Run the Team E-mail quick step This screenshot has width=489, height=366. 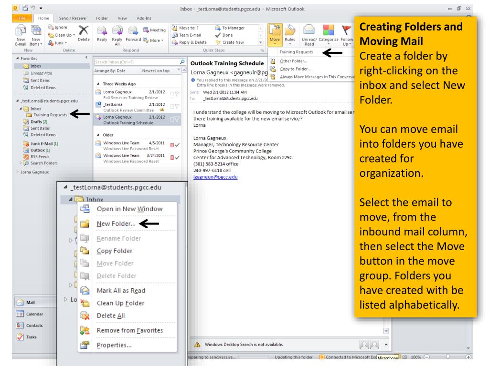tap(187, 35)
